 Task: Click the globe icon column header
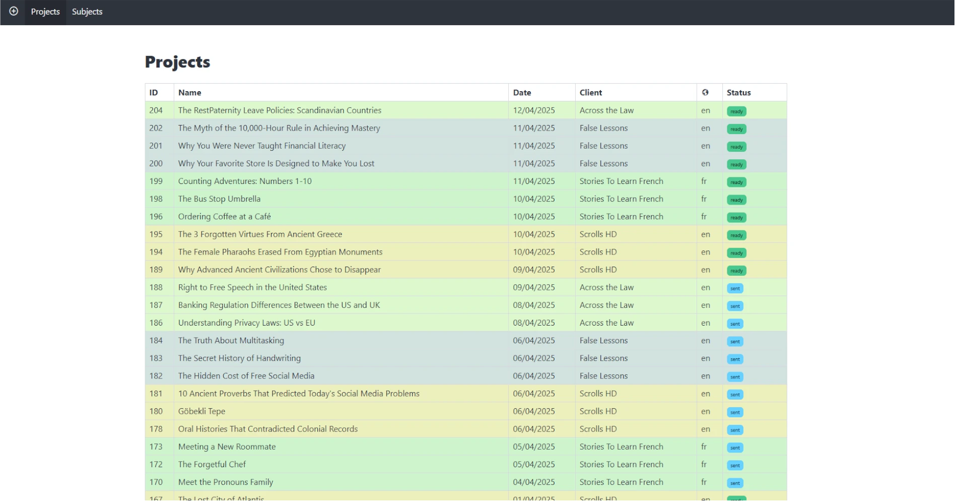click(705, 92)
